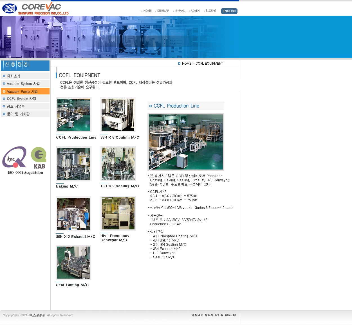Show the High Frequency Conveyor M/C thumbnail
Image resolution: width=352 pixels, height=325 pixels.
click(x=118, y=213)
